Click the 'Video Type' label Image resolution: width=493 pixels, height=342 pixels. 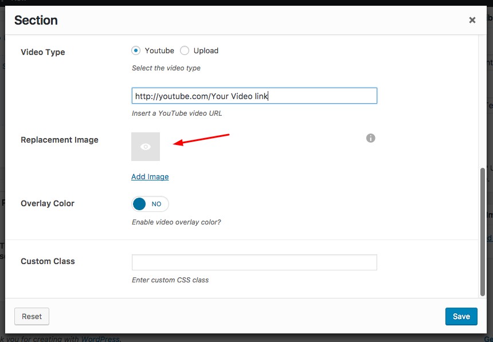[43, 52]
